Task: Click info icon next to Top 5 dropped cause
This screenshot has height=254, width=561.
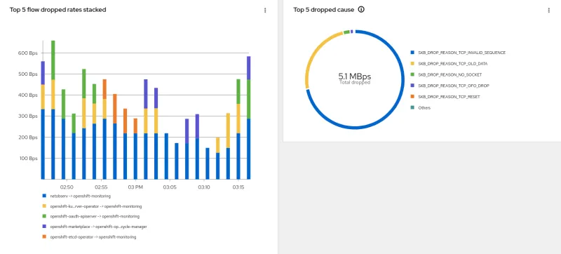Action: pyautogui.click(x=361, y=10)
